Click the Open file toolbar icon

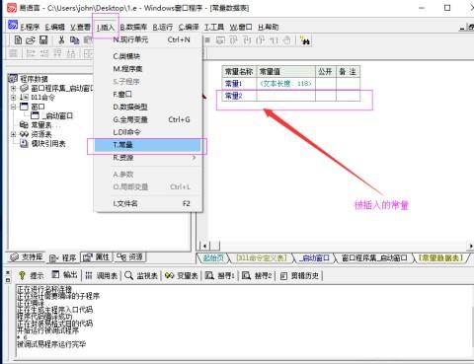(31, 40)
